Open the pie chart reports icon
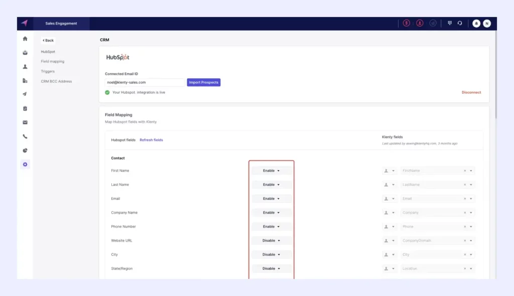Image resolution: width=514 pixels, height=296 pixels. coord(25,151)
